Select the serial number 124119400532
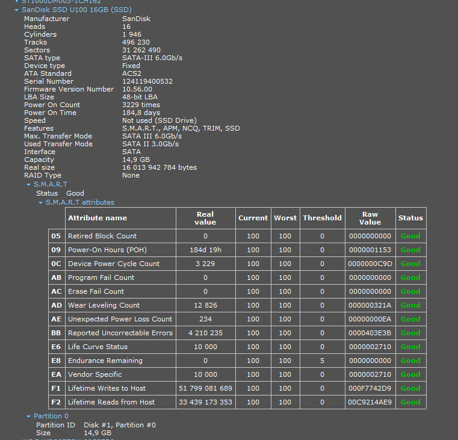Image resolution: width=458 pixels, height=440 pixels. point(147,81)
